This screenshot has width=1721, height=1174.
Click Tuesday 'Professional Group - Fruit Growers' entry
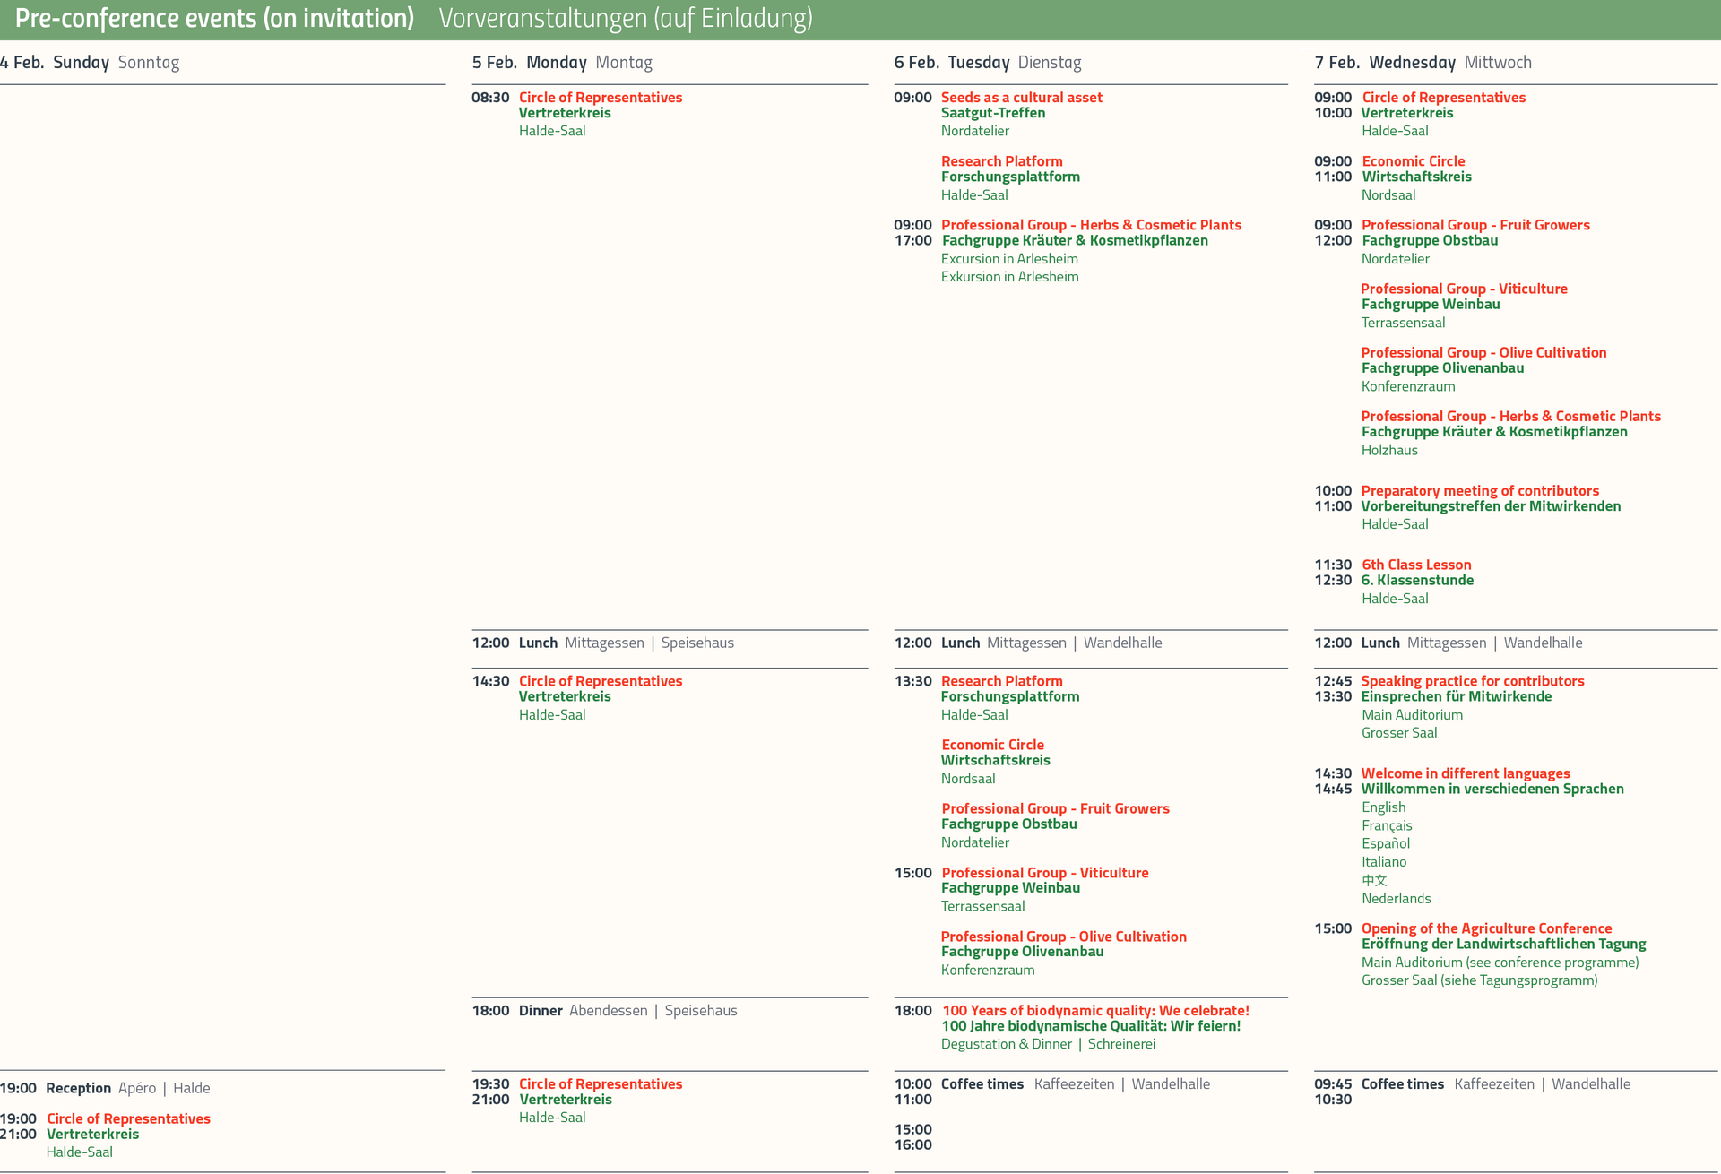(x=1056, y=808)
